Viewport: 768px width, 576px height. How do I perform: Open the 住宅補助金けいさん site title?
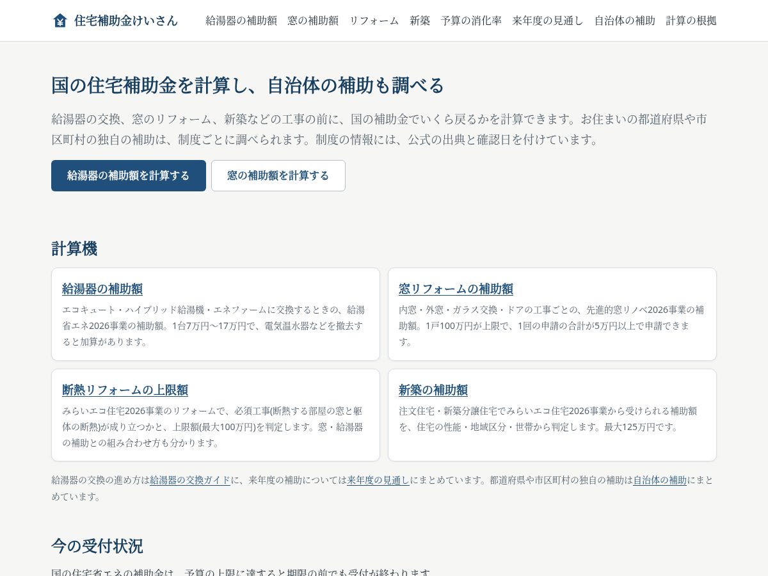(126, 20)
